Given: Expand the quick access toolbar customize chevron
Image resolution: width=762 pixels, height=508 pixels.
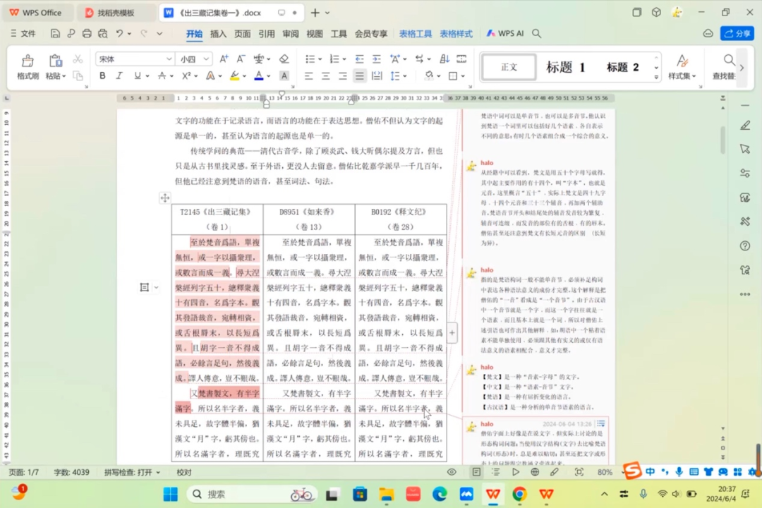Looking at the screenshot, I should pyautogui.click(x=159, y=34).
